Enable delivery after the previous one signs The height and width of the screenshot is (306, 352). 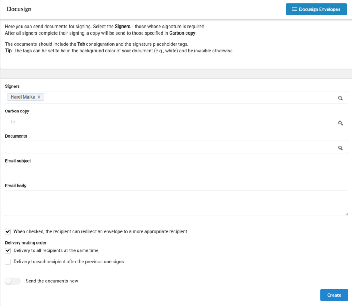click(8, 262)
